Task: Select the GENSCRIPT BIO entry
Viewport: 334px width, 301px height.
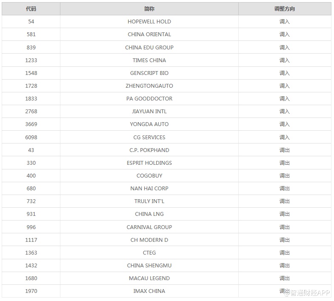Action: [149, 73]
